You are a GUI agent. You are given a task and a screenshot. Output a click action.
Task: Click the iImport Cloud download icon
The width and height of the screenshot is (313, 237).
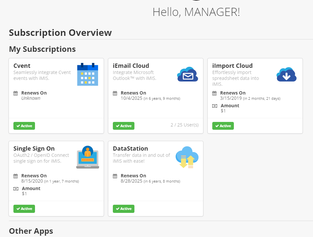287,74
